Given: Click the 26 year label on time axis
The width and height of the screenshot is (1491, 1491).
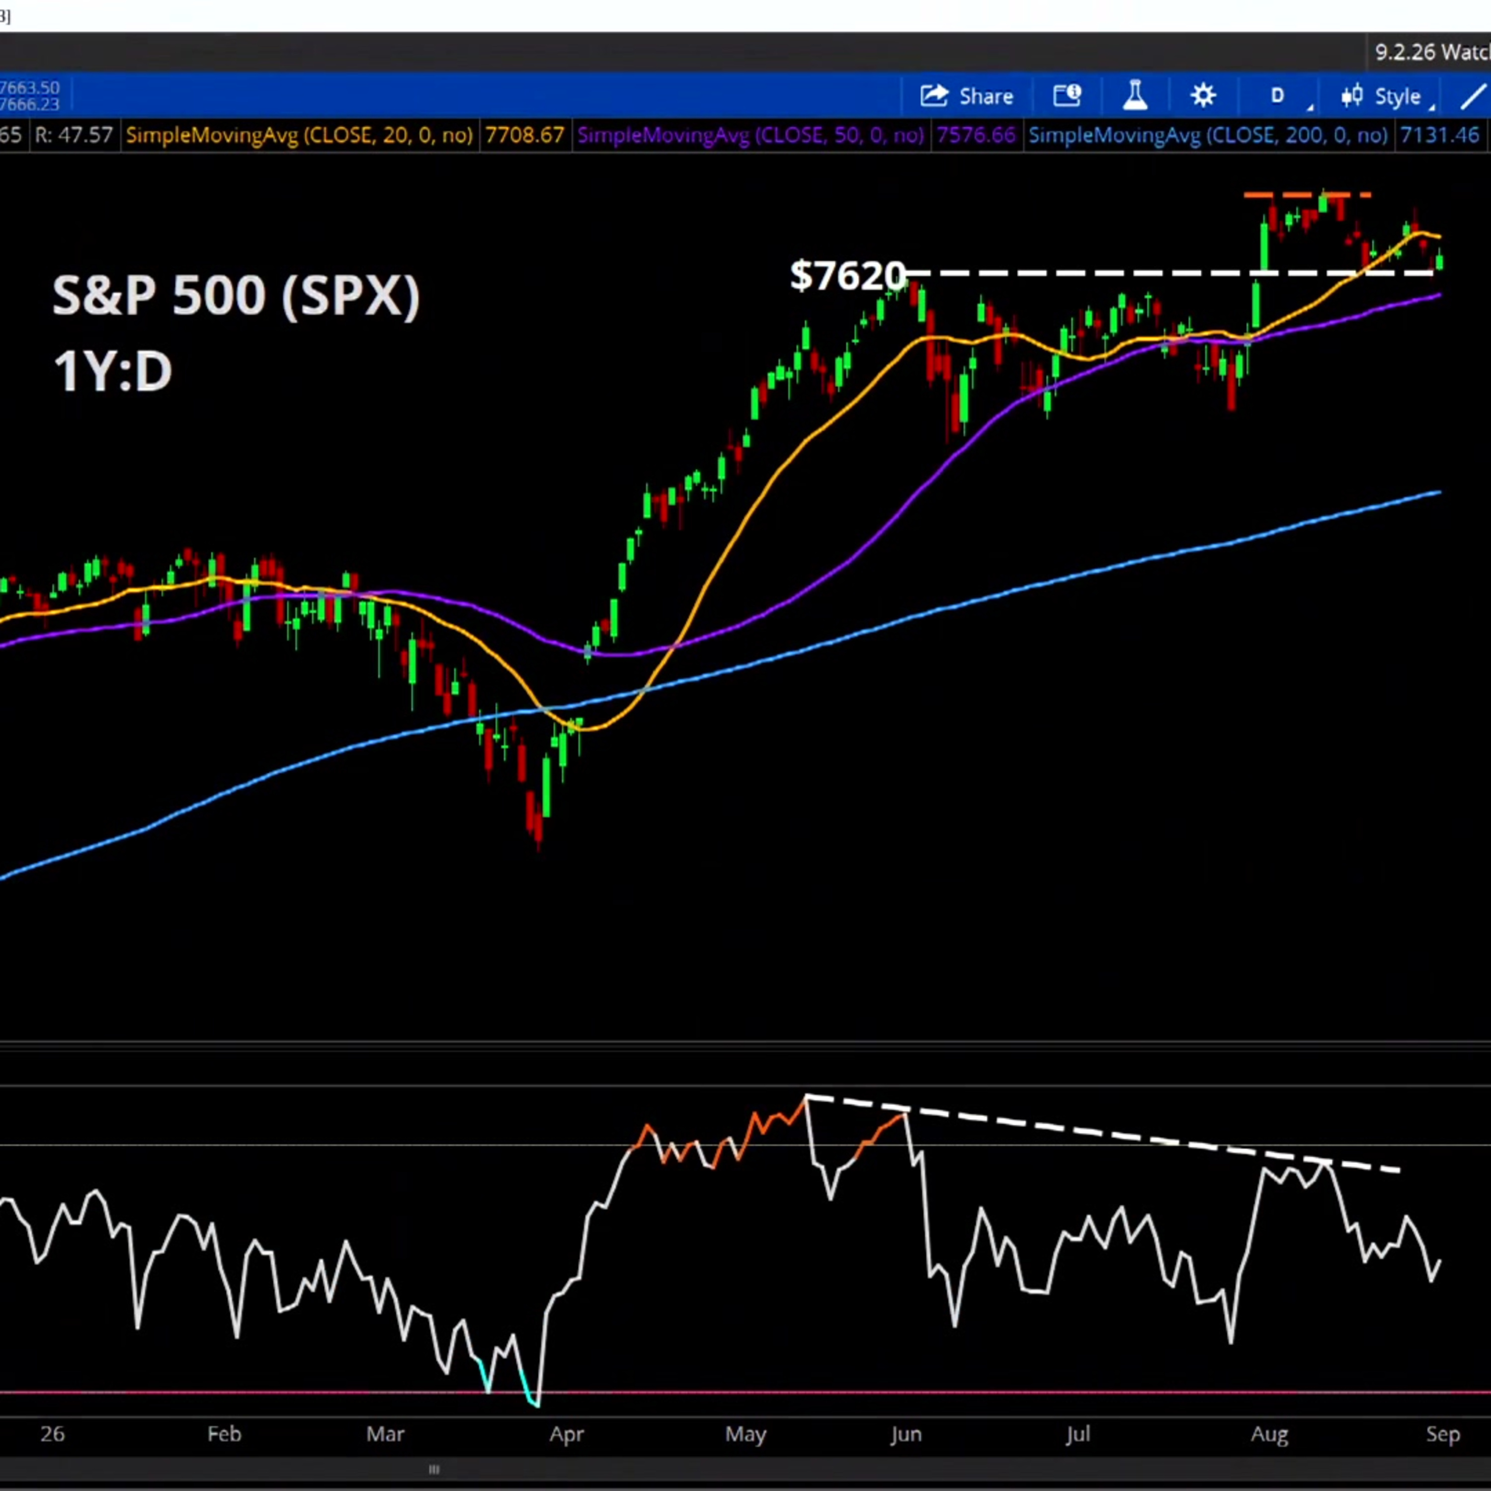Looking at the screenshot, I should click(53, 1434).
